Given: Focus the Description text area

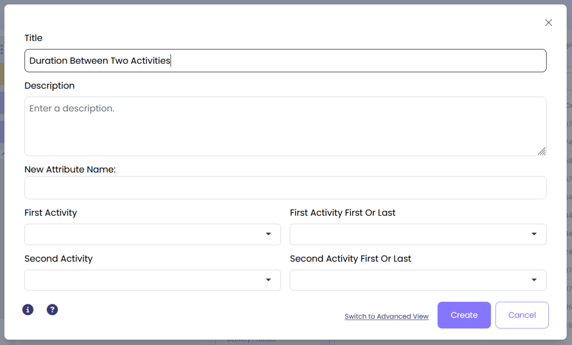Looking at the screenshot, I should pyautogui.click(x=285, y=126).
